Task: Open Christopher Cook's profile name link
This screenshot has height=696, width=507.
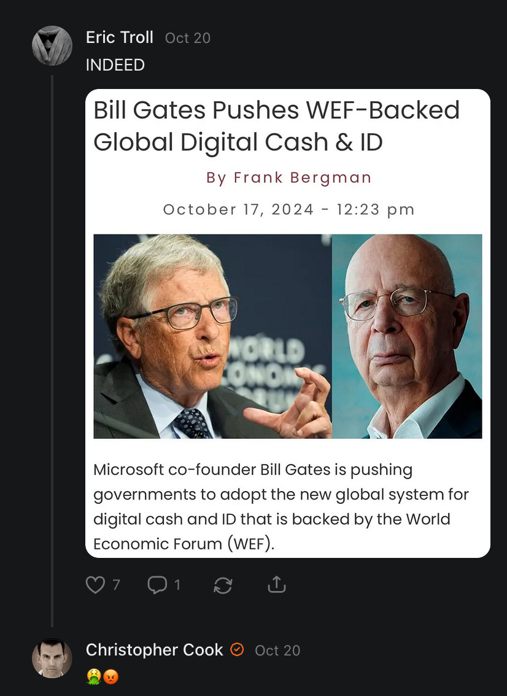Action: coord(154,650)
